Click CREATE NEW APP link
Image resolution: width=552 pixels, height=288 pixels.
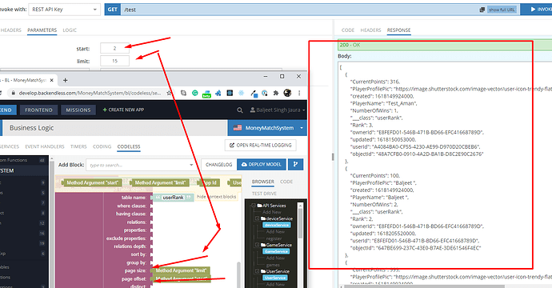point(123,110)
